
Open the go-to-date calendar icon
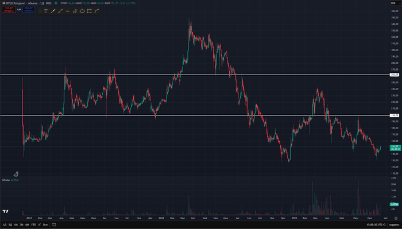click(54, 224)
